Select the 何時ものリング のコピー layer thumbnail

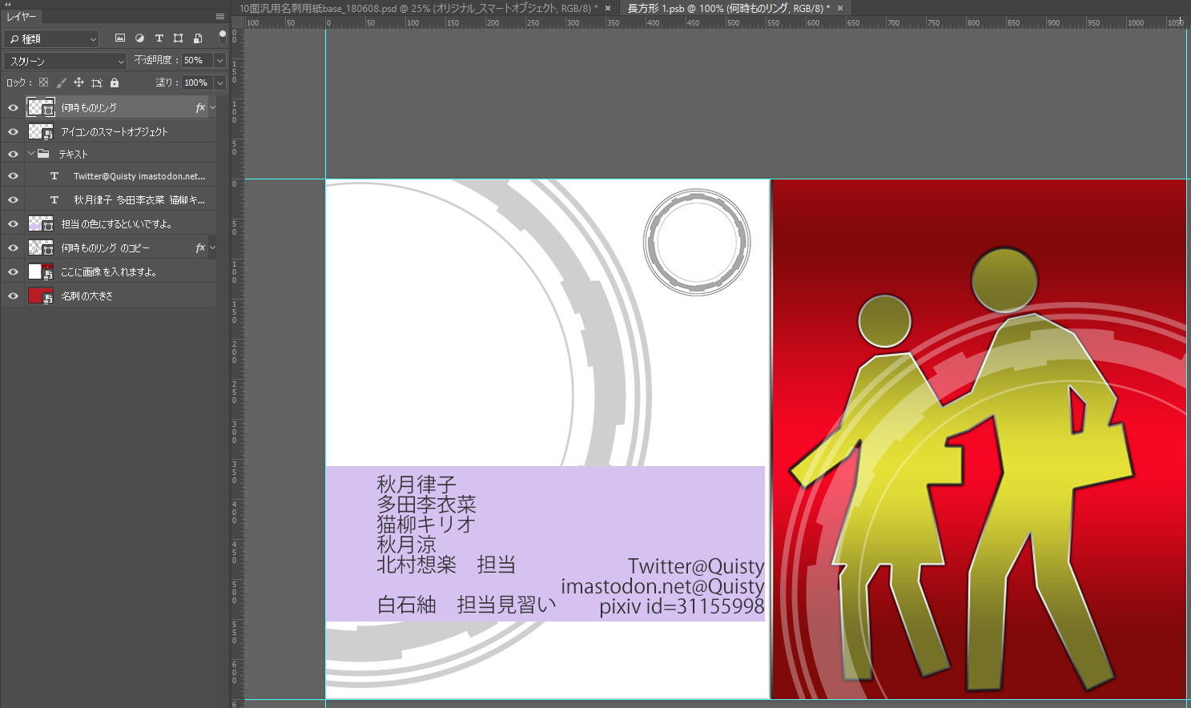pyautogui.click(x=41, y=248)
